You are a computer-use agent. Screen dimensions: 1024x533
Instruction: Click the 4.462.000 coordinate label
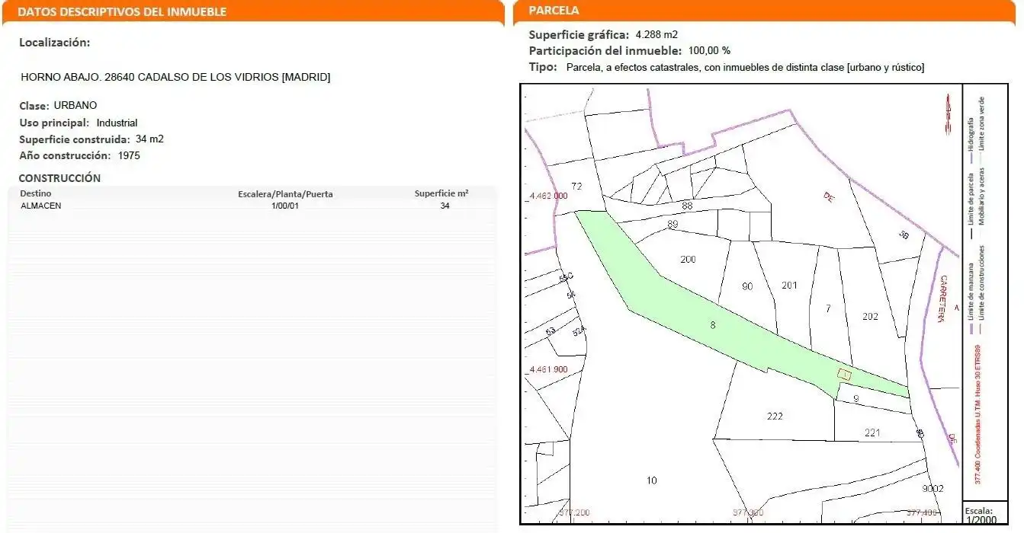(548, 196)
